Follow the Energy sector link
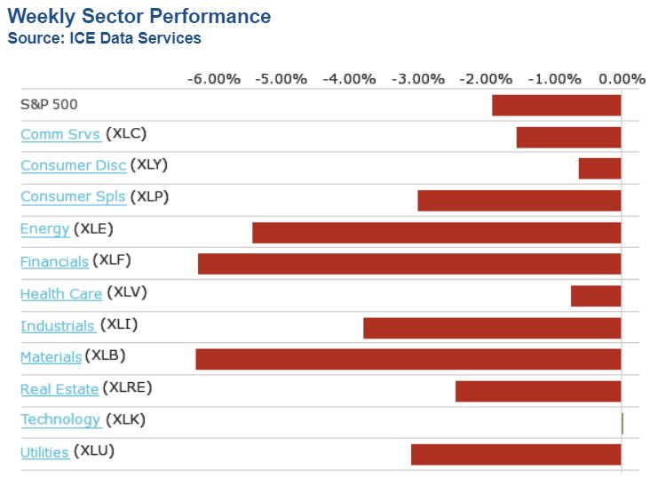The height and width of the screenshot is (502, 658). point(44,229)
